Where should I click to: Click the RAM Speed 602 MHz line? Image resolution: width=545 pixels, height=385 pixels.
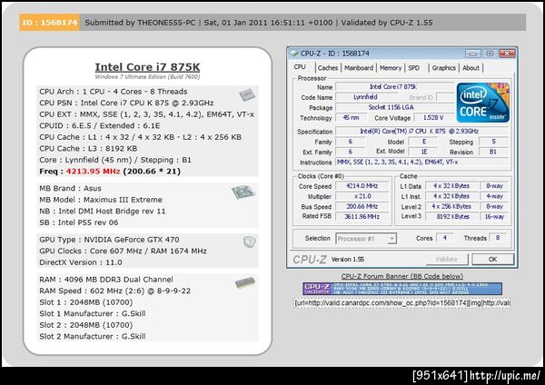(115, 291)
